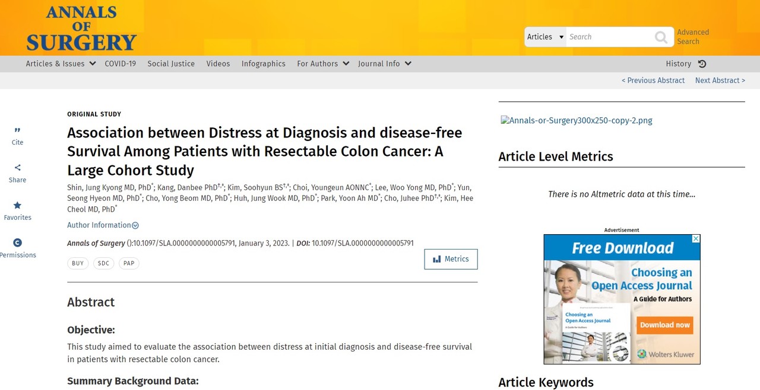Screen dimensions: 760x390
Task: Open the COVID-19 menu item
Action: click(120, 64)
